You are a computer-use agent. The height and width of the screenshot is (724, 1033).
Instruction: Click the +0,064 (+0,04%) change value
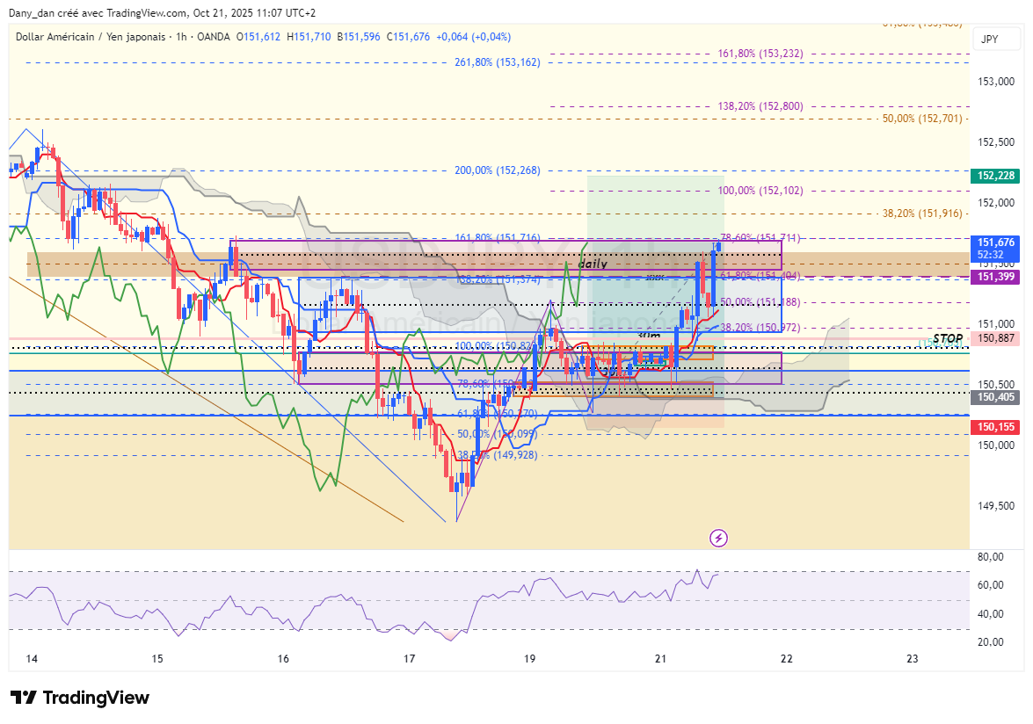coord(474,37)
